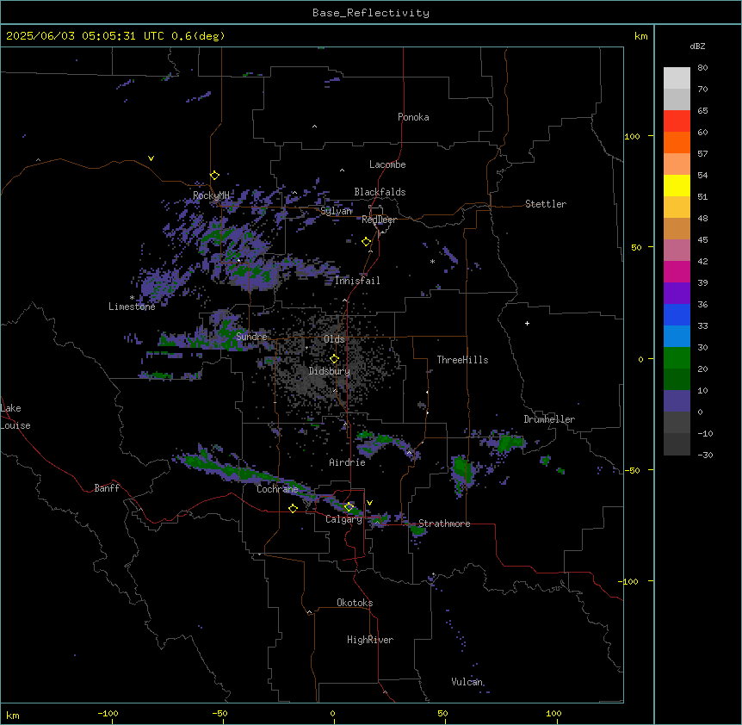
Task: Click the Lake Louise label
Action: pyautogui.click(x=15, y=417)
